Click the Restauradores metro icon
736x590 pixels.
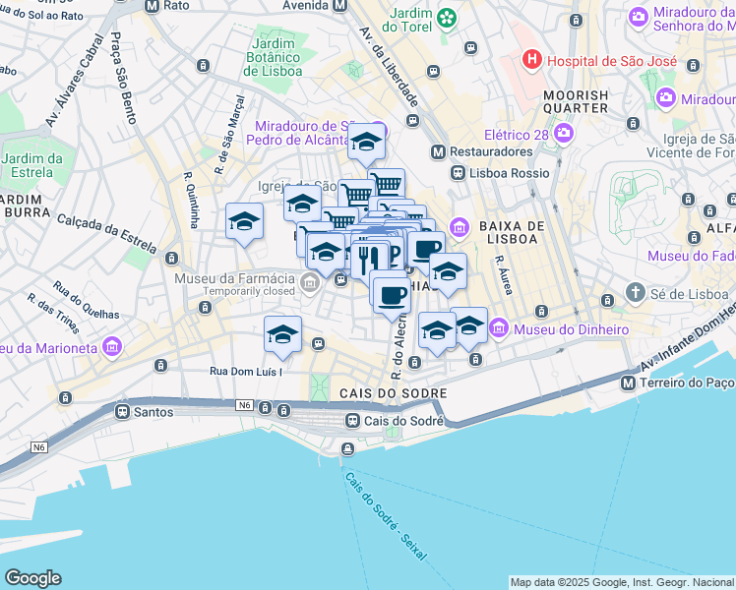[438, 152]
